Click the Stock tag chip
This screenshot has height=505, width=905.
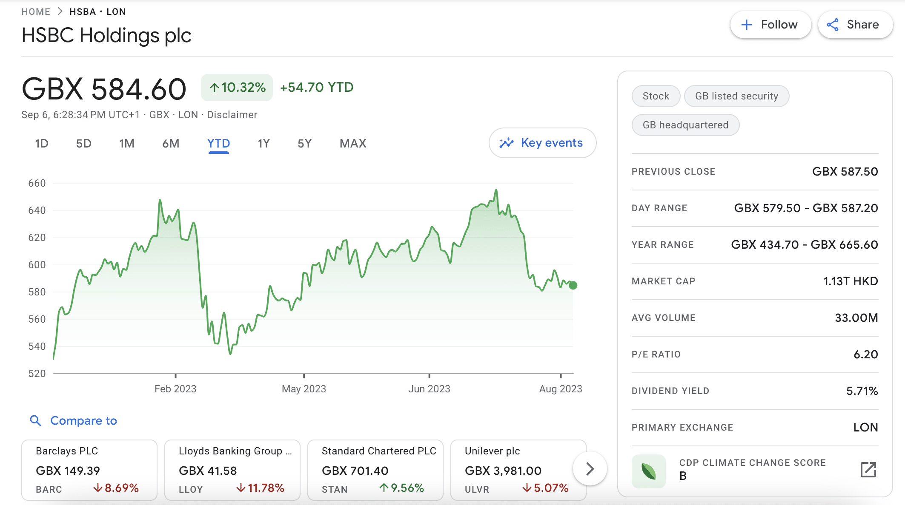[x=656, y=96]
